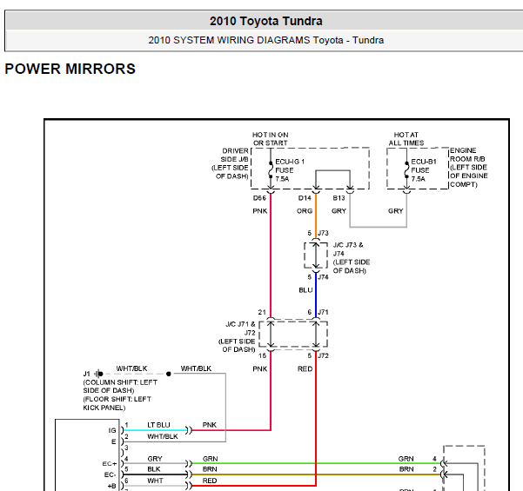This screenshot has height=491, width=523.
Task: Click "BRN" label next to pin 2 at right
Action: 406,469
